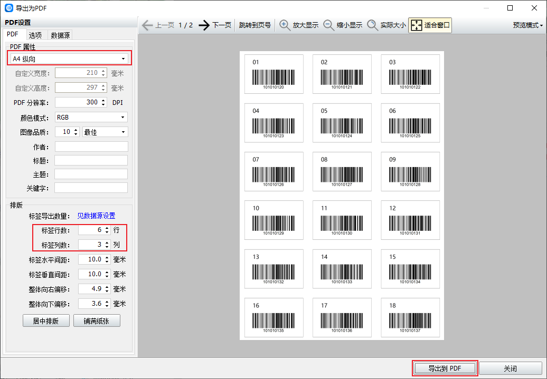
Task: Click the page indicator 1 / 2
Action: [186, 25]
